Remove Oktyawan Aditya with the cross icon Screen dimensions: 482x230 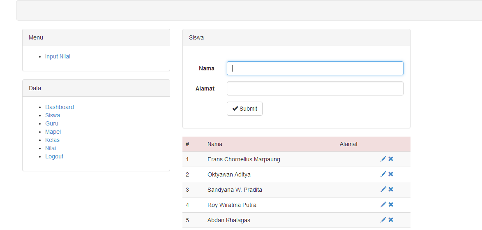[x=391, y=174]
